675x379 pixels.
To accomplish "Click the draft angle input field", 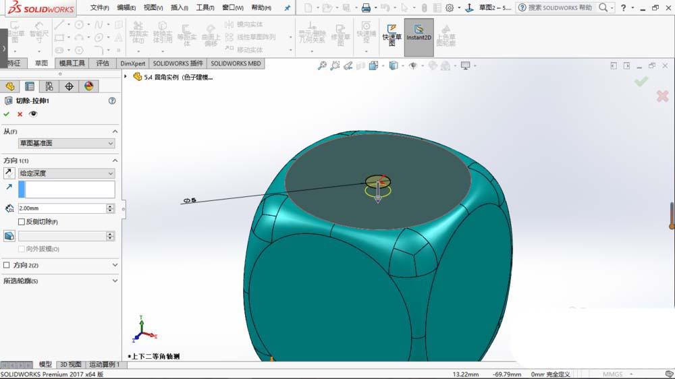I will (62, 236).
